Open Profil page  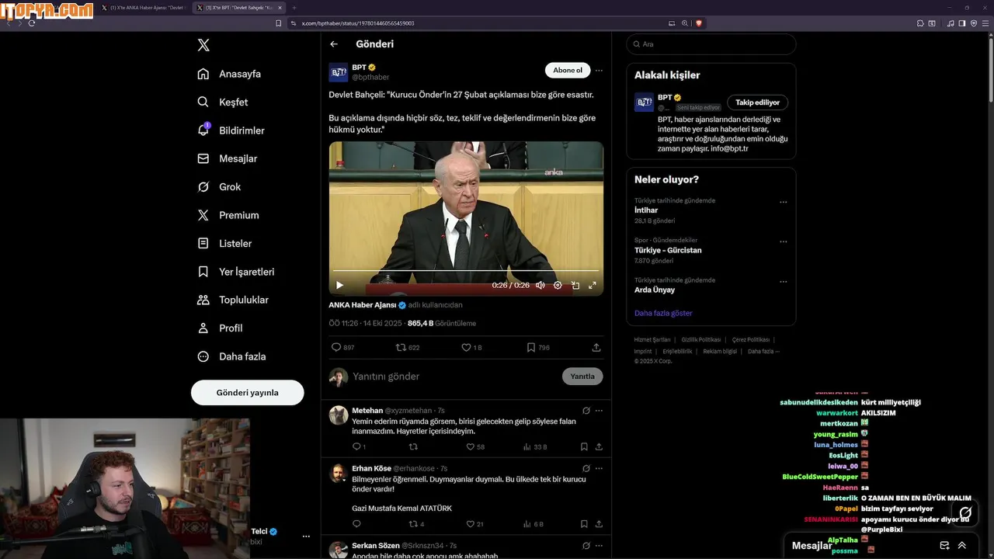(x=220, y=328)
